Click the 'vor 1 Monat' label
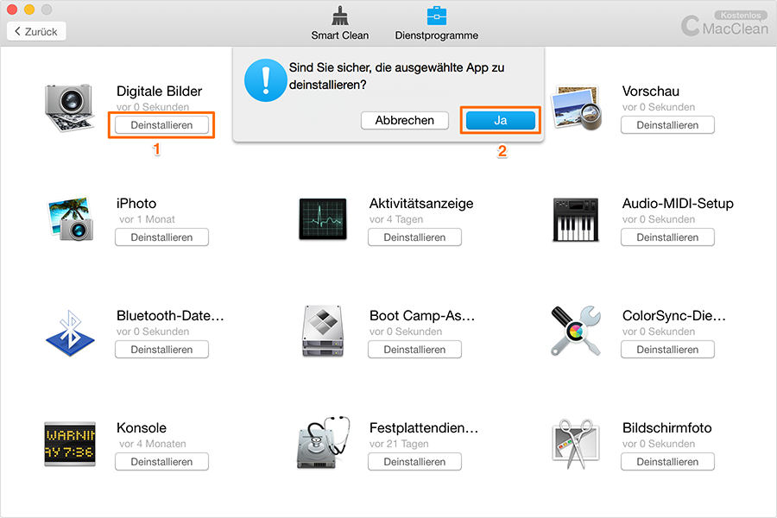The width and height of the screenshot is (777, 518). pyautogui.click(x=147, y=219)
